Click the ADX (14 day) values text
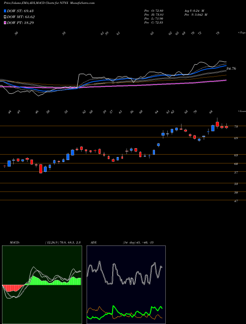246x324 pixels. [138, 243]
